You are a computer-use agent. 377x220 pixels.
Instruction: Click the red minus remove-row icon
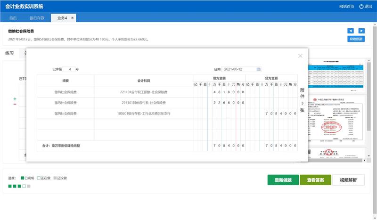point(15,104)
